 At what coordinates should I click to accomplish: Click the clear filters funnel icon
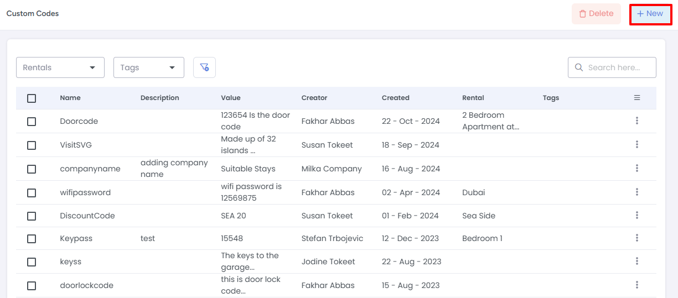204,67
